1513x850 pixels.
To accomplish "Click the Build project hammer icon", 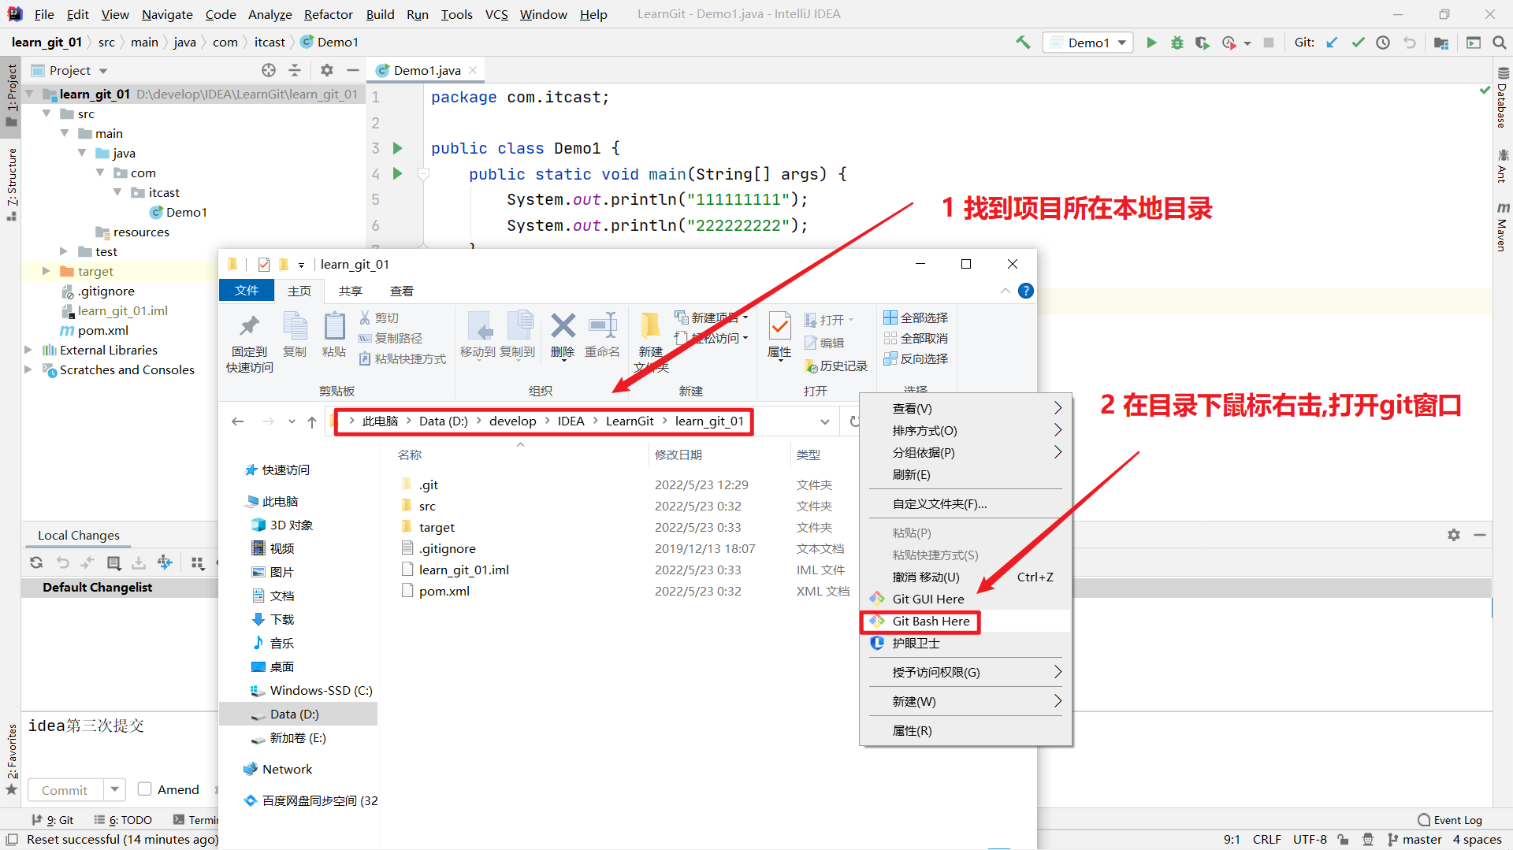I will (1023, 43).
